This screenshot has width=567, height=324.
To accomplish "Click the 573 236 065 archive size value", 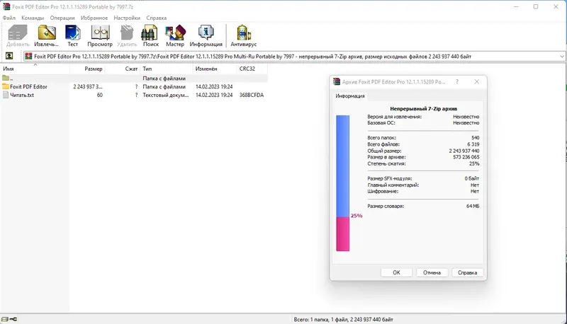I will click(x=466, y=157).
